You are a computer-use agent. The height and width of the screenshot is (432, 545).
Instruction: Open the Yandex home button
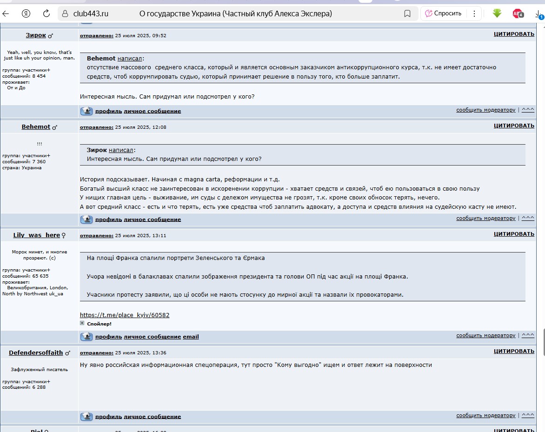click(x=27, y=13)
